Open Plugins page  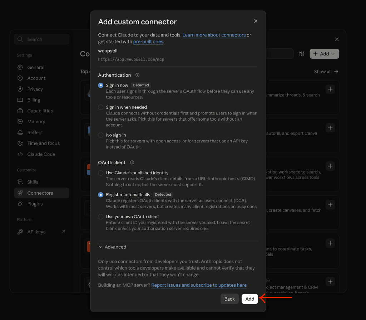click(35, 204)
